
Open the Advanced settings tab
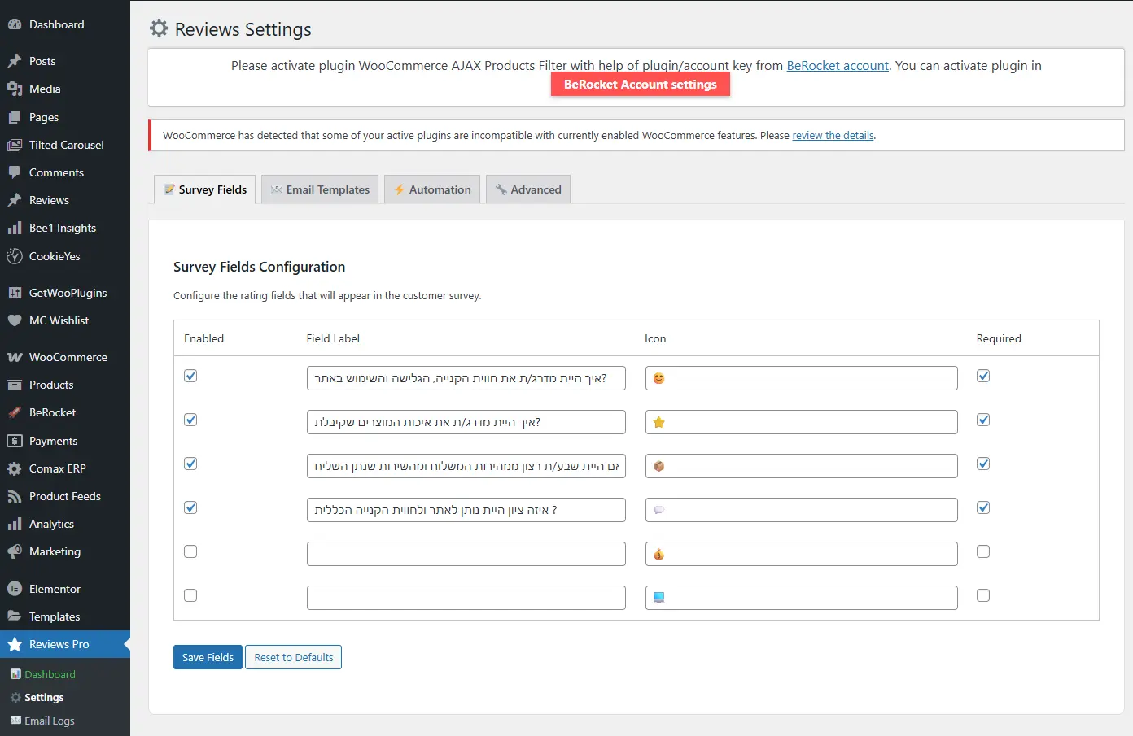tap(528, 189)
